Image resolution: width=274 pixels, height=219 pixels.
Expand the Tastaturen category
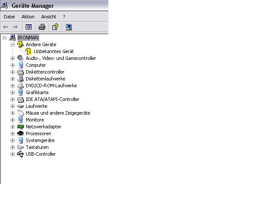(13, 147)
